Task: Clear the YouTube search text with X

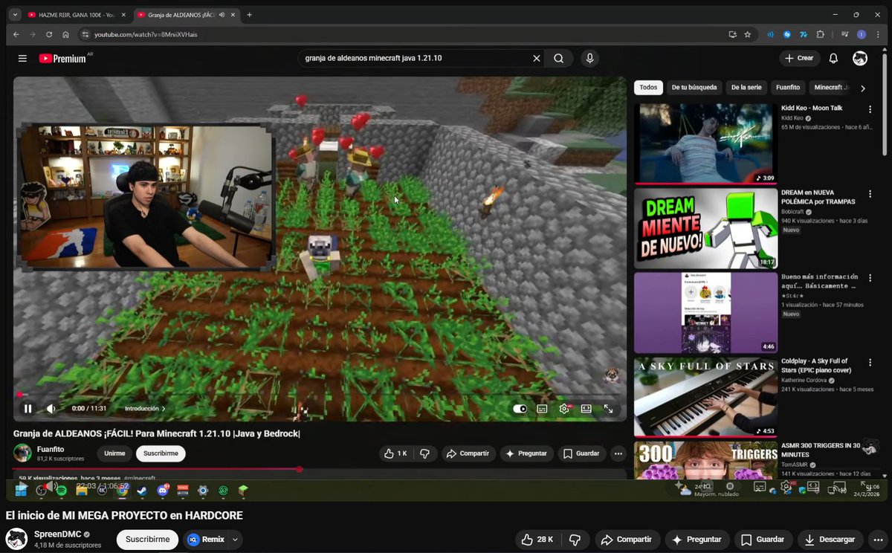Action: (x=536, y=58)
